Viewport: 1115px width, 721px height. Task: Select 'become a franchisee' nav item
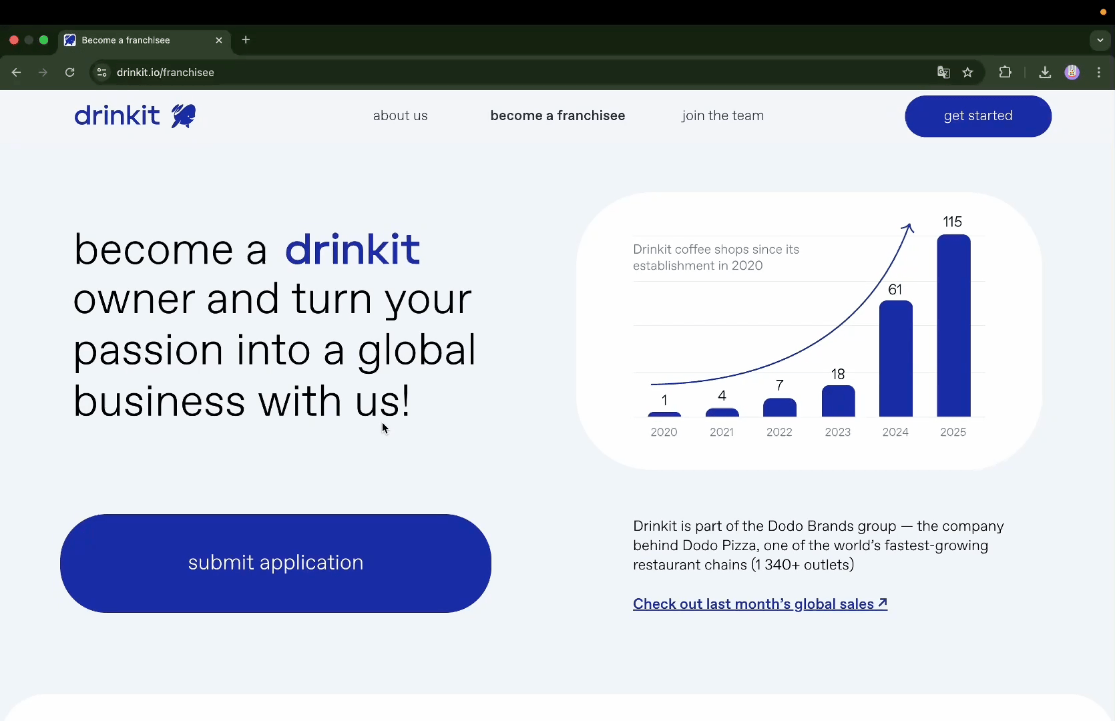pyautogui.click(x=557, y=116)
